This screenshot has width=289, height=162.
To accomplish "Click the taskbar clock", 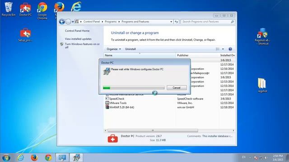I will (278, 157).
